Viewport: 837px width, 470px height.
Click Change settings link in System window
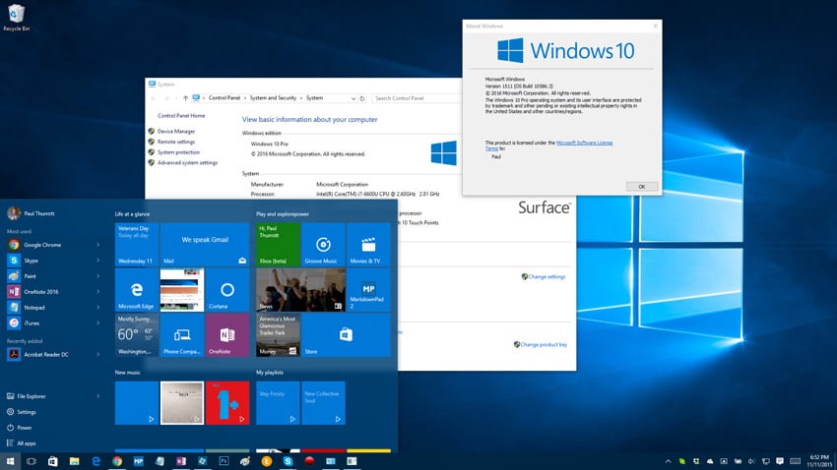coord(547,276)
